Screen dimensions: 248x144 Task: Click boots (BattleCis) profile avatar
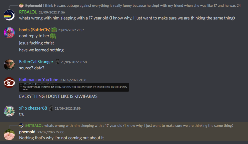pos(9,33)
